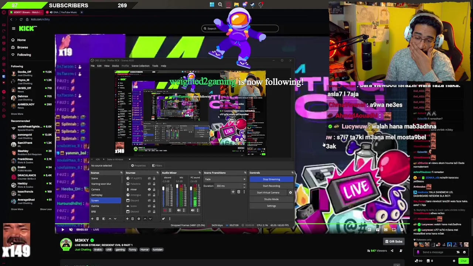Screen dimensions: 473x266
Task: Click Start Recording in OBS
Action: click(x=271, y=186)
